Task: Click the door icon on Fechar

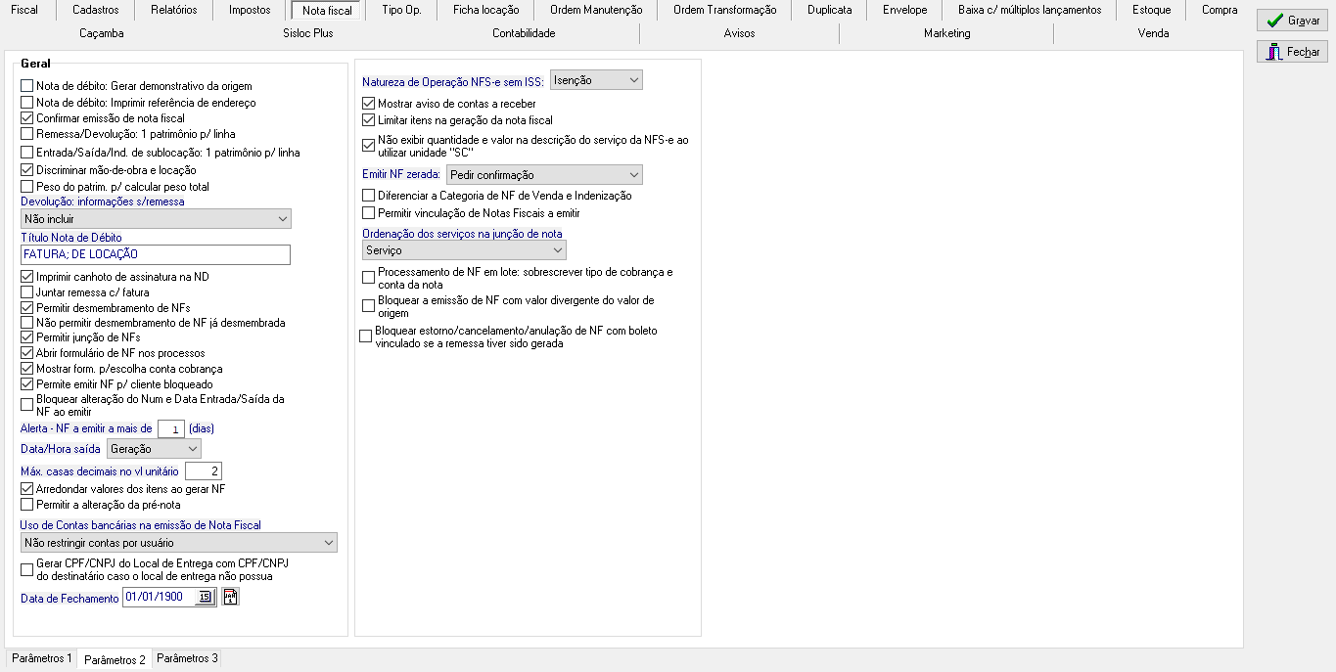Action: tap(1274, 52)
